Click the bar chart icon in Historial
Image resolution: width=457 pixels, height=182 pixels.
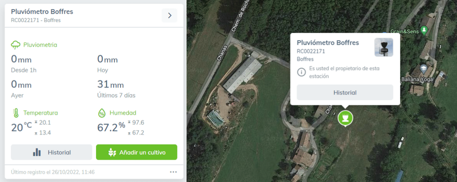pos(37,152)
